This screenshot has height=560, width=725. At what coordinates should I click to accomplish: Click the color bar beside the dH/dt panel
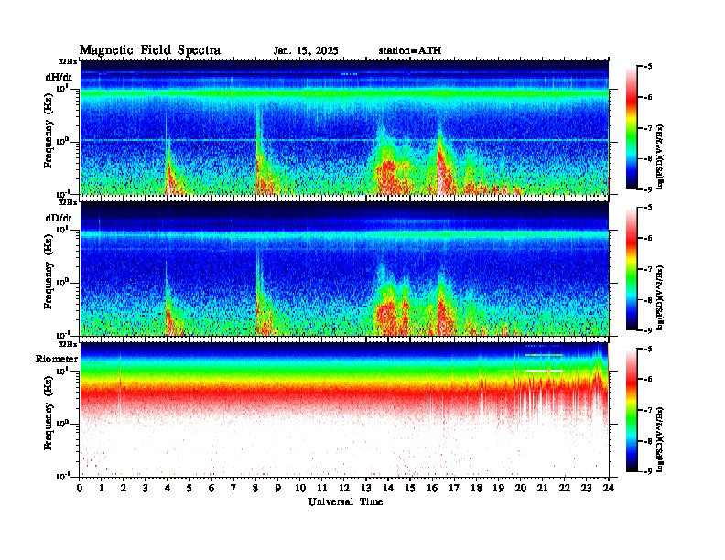click(x=632, y=127)
